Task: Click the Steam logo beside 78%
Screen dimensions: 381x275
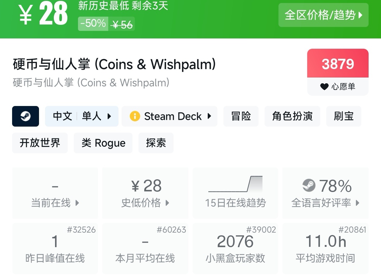Action: 309,185
